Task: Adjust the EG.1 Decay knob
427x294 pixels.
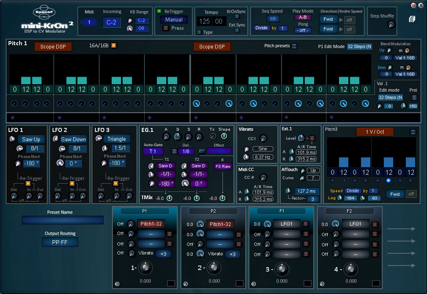Action: (178, 136)
